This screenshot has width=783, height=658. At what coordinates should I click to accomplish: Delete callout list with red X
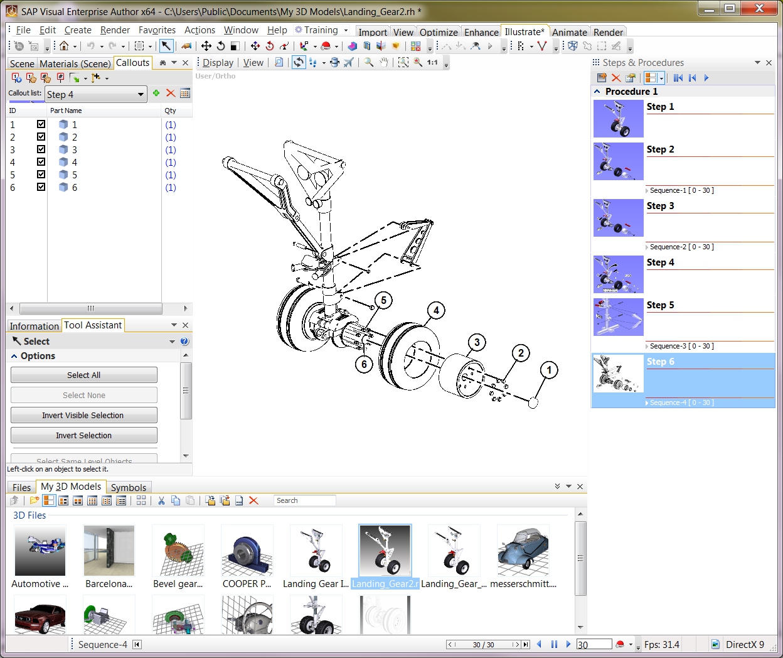(171, 93)
